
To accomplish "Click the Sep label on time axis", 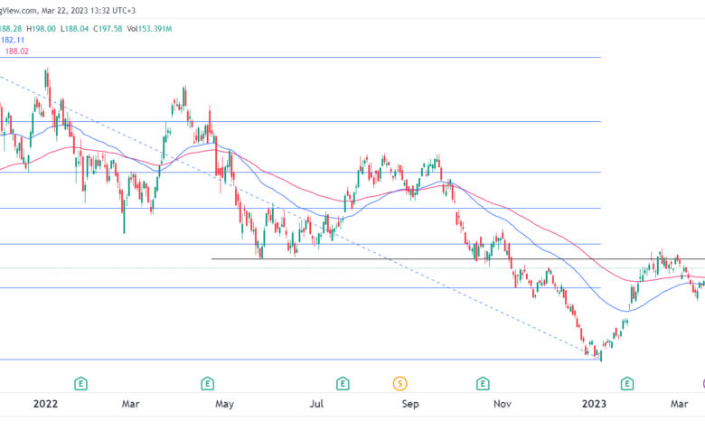I will (410, 404).
